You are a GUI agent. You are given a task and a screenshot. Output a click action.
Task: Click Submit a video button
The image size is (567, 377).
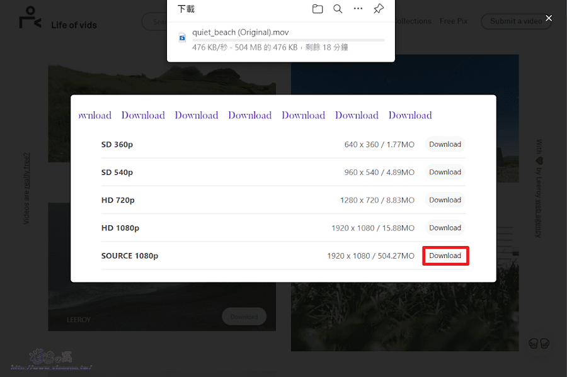[x=516, y=21]
